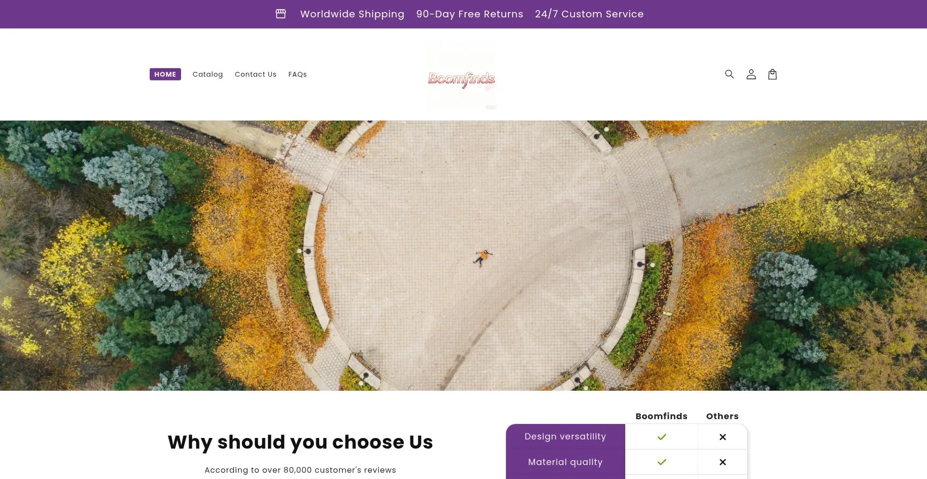This screenshot has width=927, height=479.
Task: Click the Boomfinds column header
Action: [661, 416]
